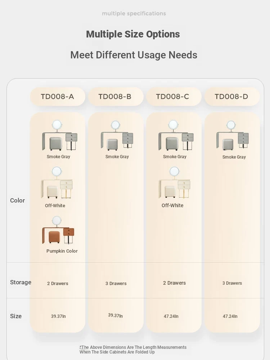Image resolution: width=270 pixels, height=360 pixels.
Task: Click the Color row heading
Action: click(x=17, y=200)
